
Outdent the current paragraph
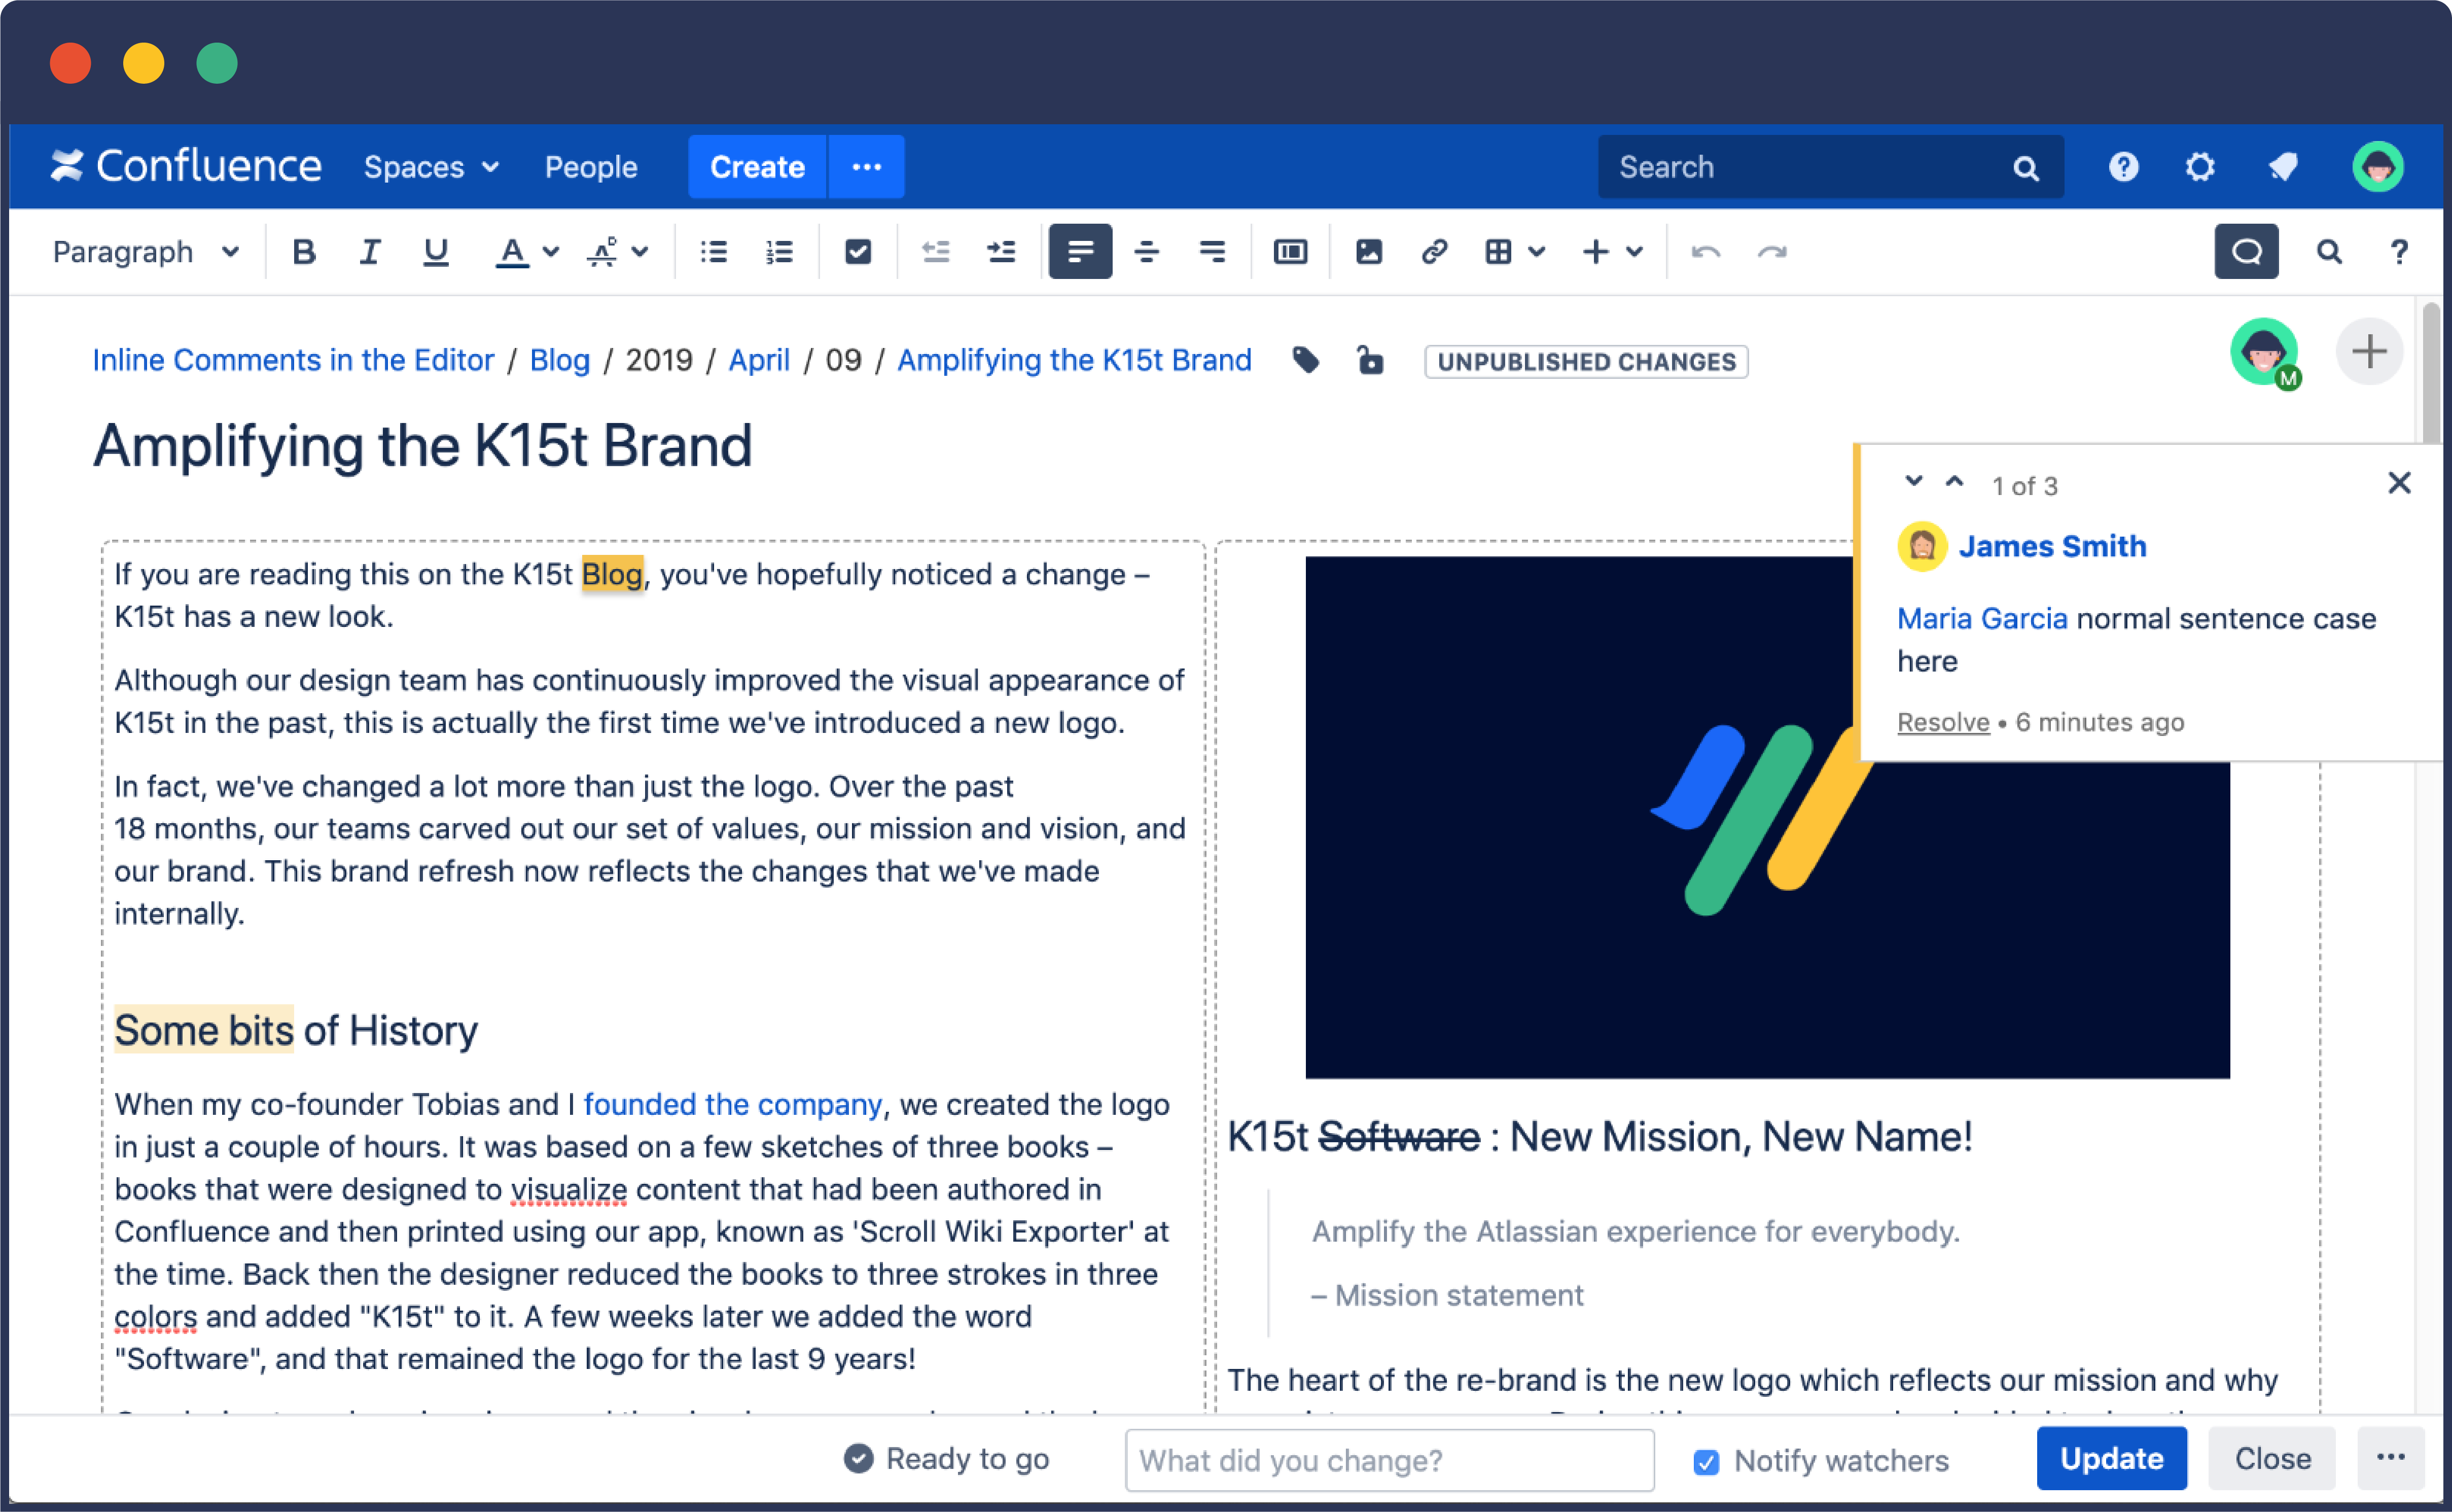936,252
